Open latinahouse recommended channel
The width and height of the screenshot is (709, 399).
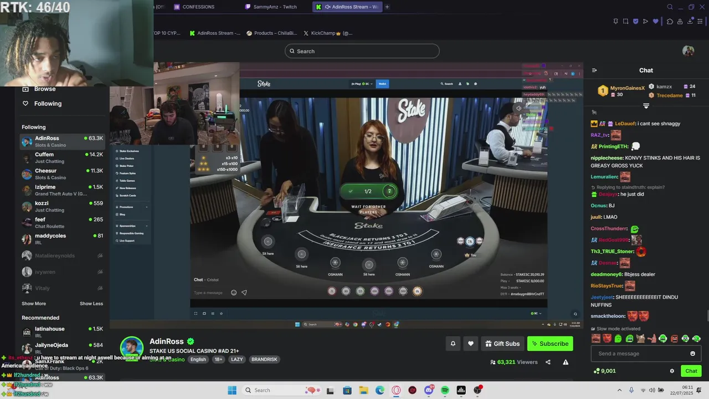(62, 332)
